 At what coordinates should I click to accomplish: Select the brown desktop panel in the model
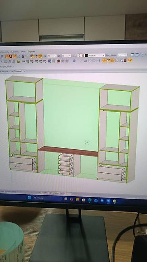tap(68, 151)
